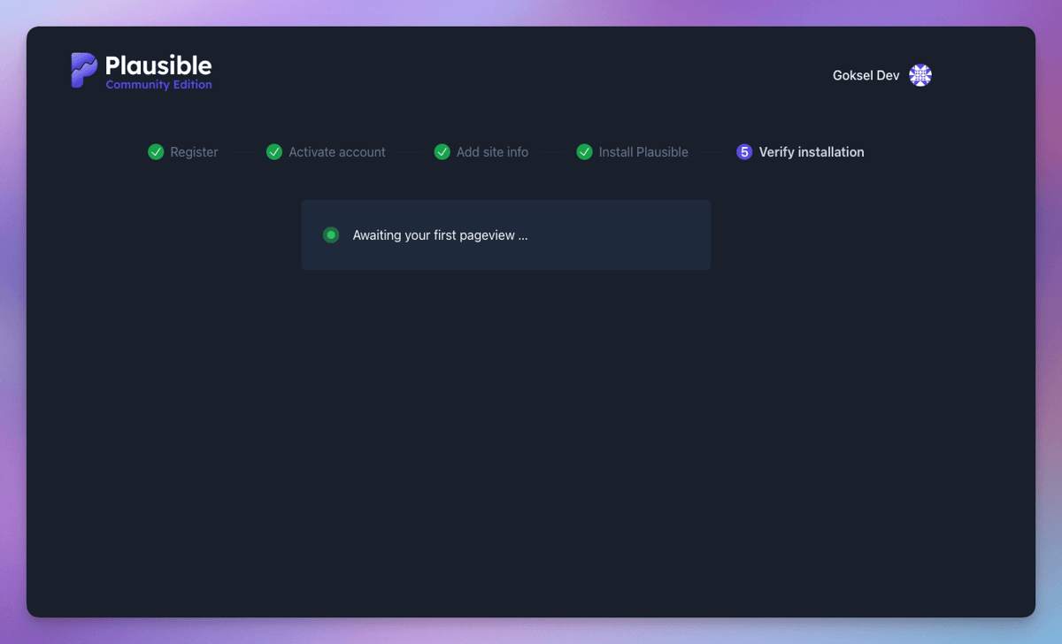Viewport: 1062px width, 644px height.
Task: Click the Register step checkmark icon
Action: pyautogui.click(x=156, y=152)
